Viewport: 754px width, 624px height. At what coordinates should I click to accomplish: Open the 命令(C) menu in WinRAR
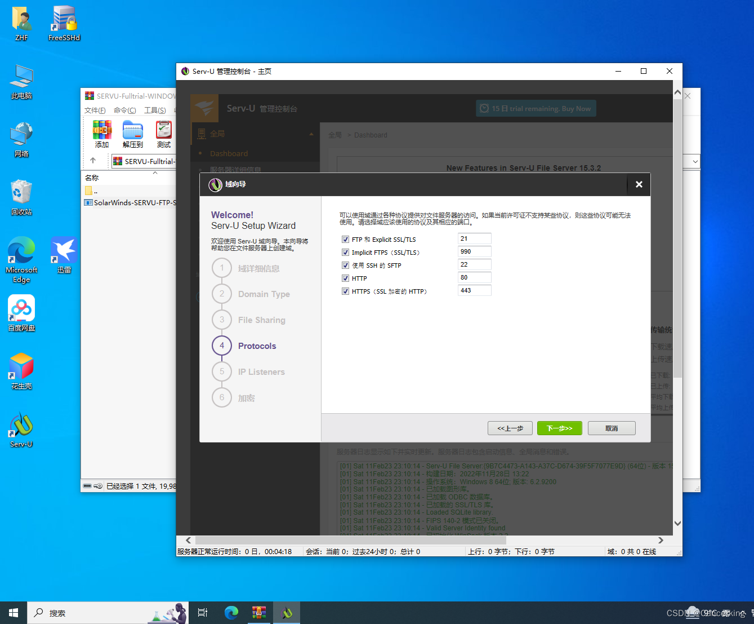point(125,110)
